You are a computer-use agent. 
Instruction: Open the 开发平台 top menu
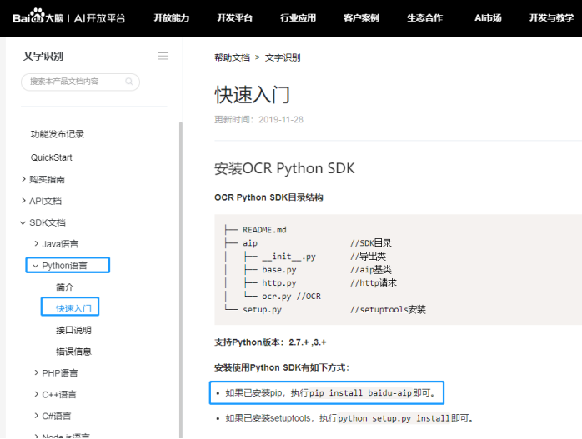[234, 17]
